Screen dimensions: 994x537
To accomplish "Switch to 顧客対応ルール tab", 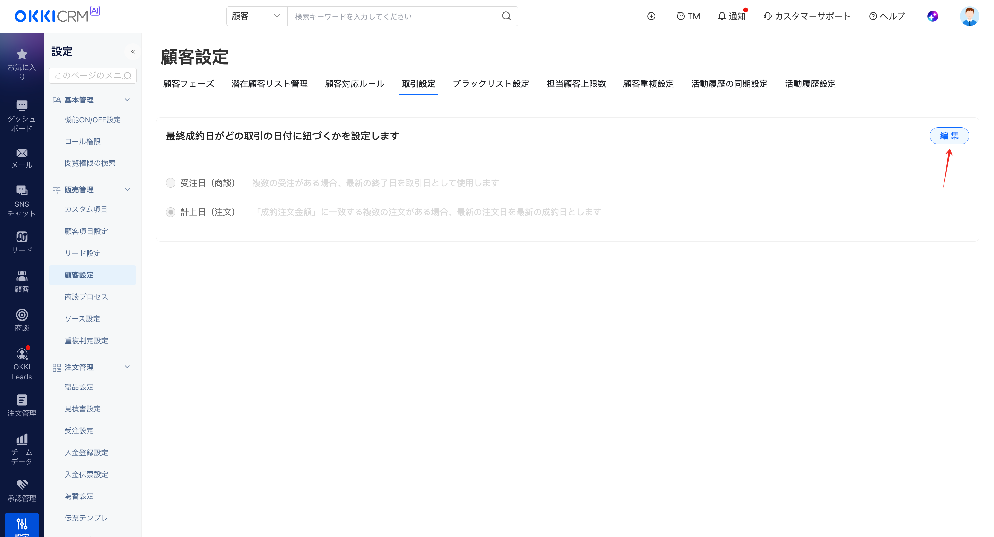I will 355,84.
